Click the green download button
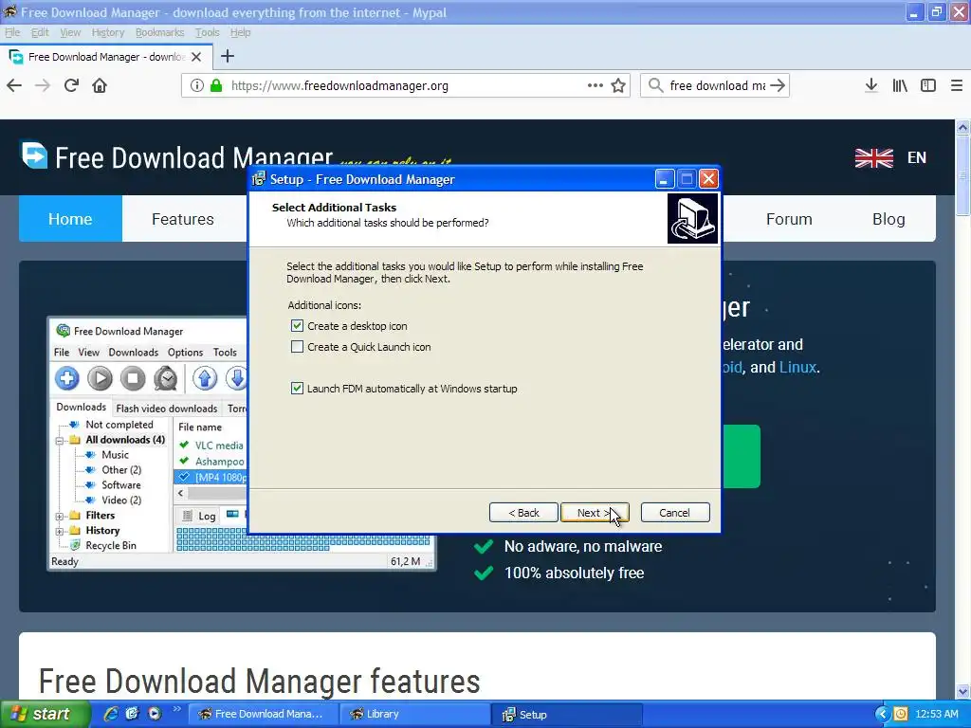Image resolution: width=971 pixels, height=728 pixels. tap(741, 456)
